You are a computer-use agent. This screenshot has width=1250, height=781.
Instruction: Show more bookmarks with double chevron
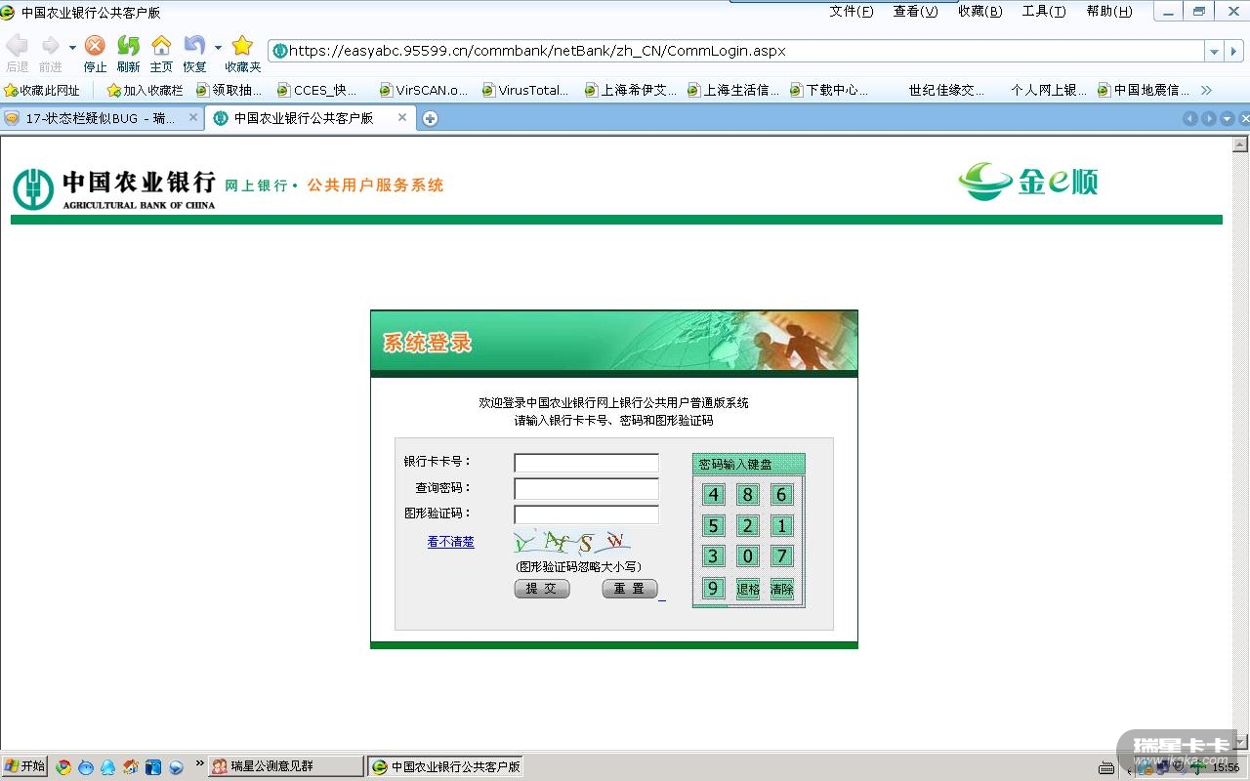(1206, 90)
